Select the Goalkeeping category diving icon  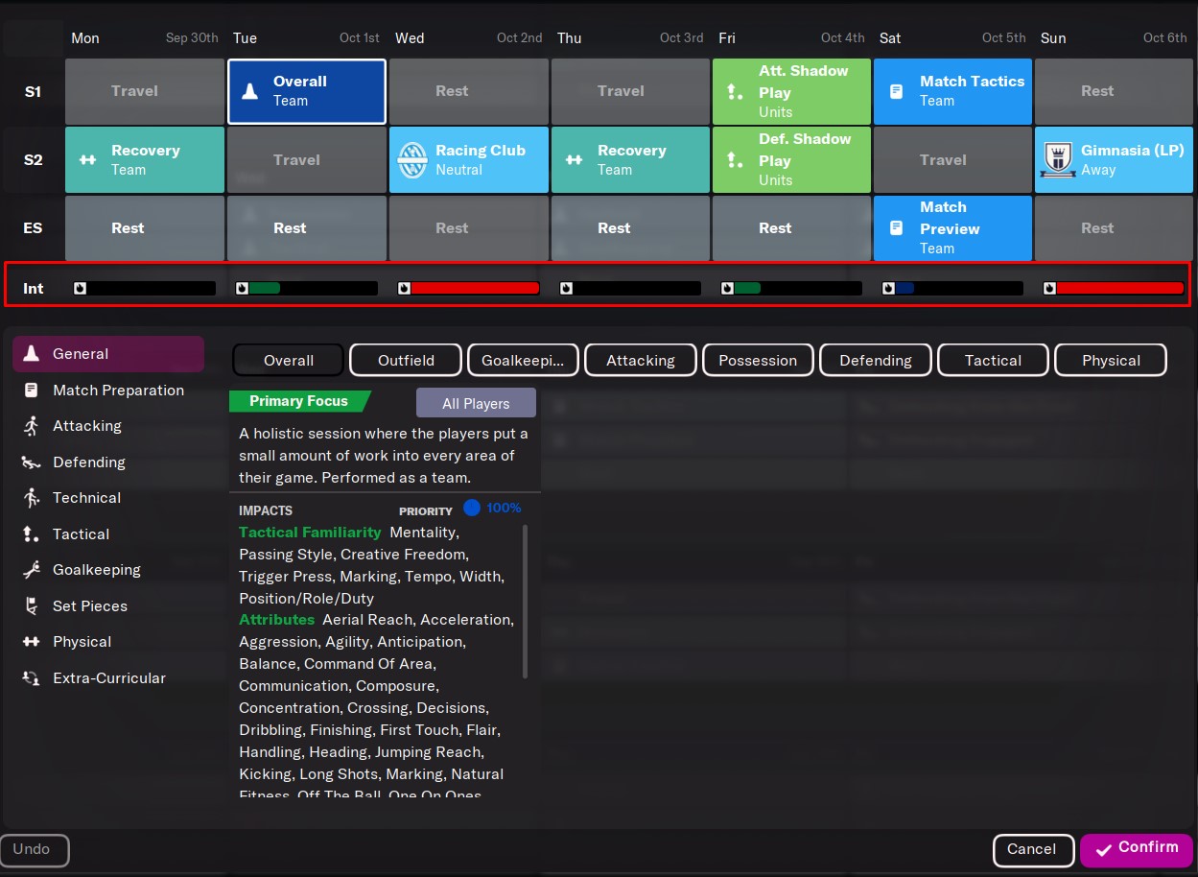(32, 570)
